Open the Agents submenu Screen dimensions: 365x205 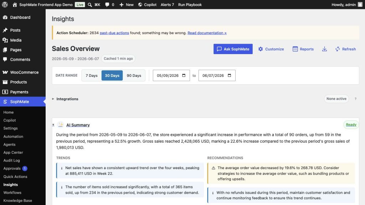9,144
